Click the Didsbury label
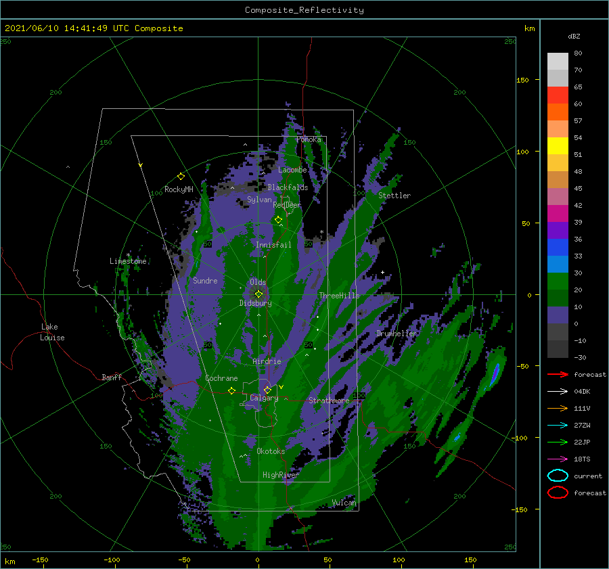The height and width of the screenshot is (569, 609). (255, 303)
